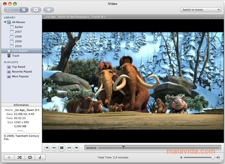Viewport: 225px width, 164px height.
Task: Open the 2007 movies group
Action: (x=18, y=32)
